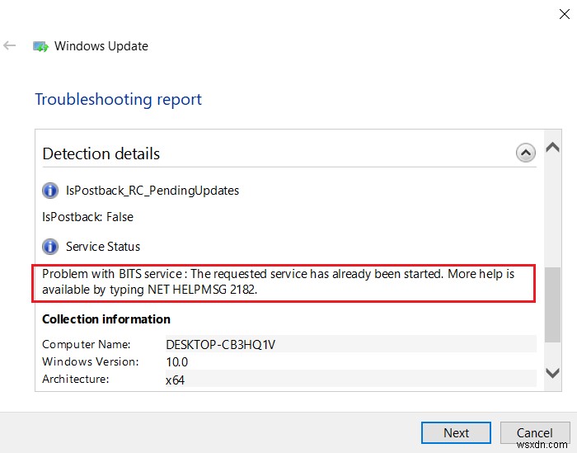Image resolution: width=577 pixels, height=453 pixels.
Task: Click the Detection details heading
Action: click(x=101, y=153)
